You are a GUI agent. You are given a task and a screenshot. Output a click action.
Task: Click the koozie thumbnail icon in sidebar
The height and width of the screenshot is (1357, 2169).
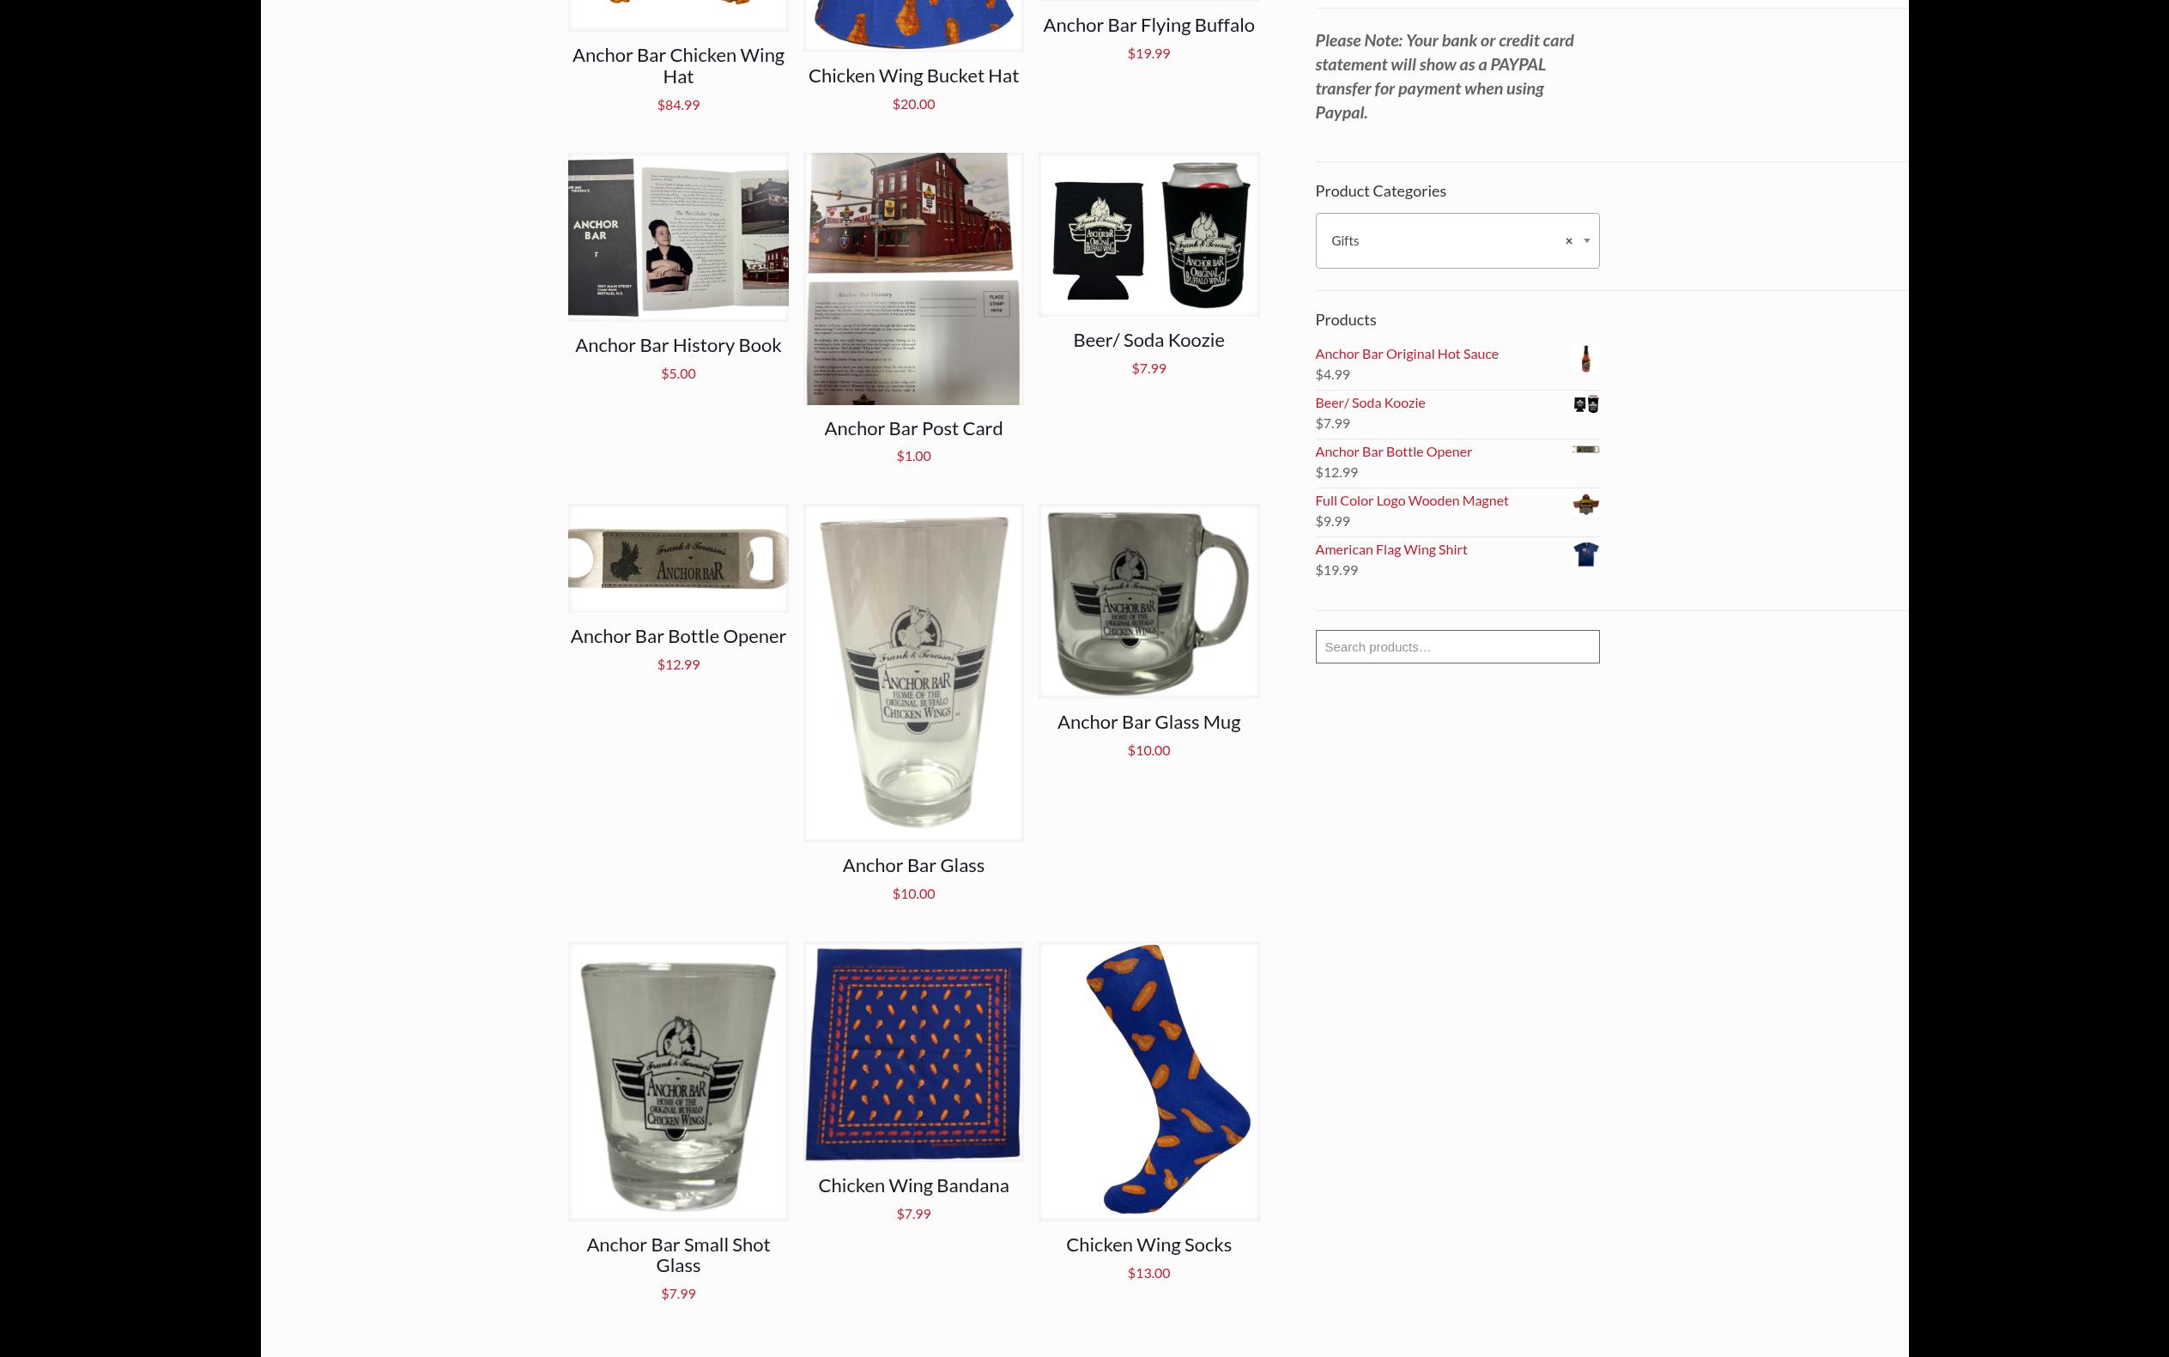[x=1585, y=404]
